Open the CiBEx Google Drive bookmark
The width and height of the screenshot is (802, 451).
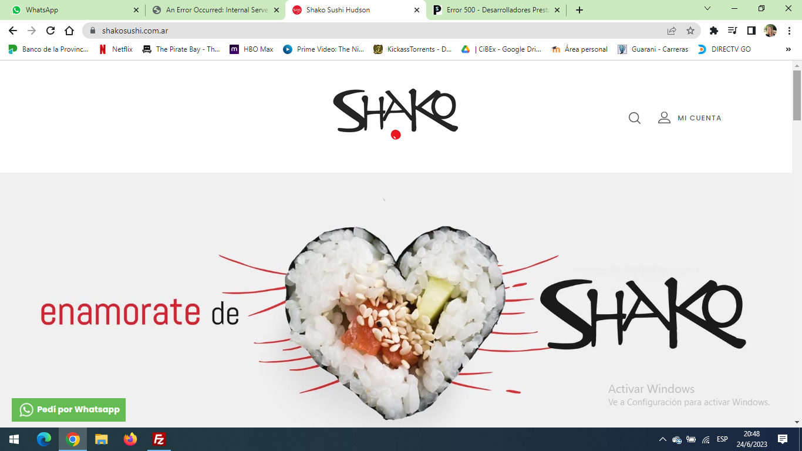(x=501, y=49)
